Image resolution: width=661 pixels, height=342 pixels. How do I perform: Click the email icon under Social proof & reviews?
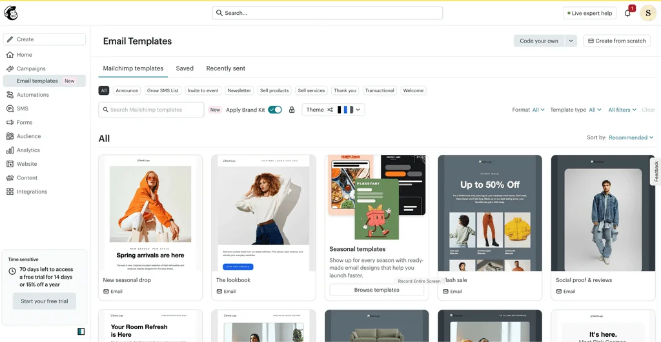(x=558, y=292)
